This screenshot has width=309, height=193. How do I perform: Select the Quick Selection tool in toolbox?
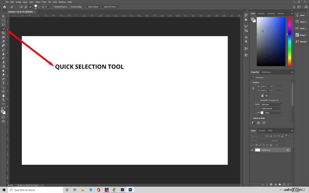pos(3,29)
